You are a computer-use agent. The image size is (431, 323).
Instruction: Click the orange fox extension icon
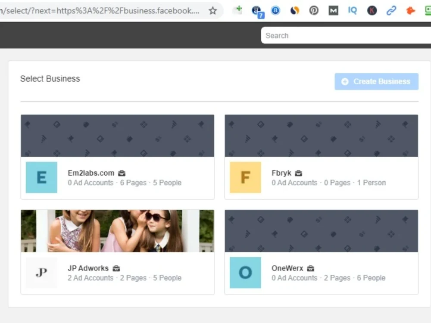tap(410, 11)
